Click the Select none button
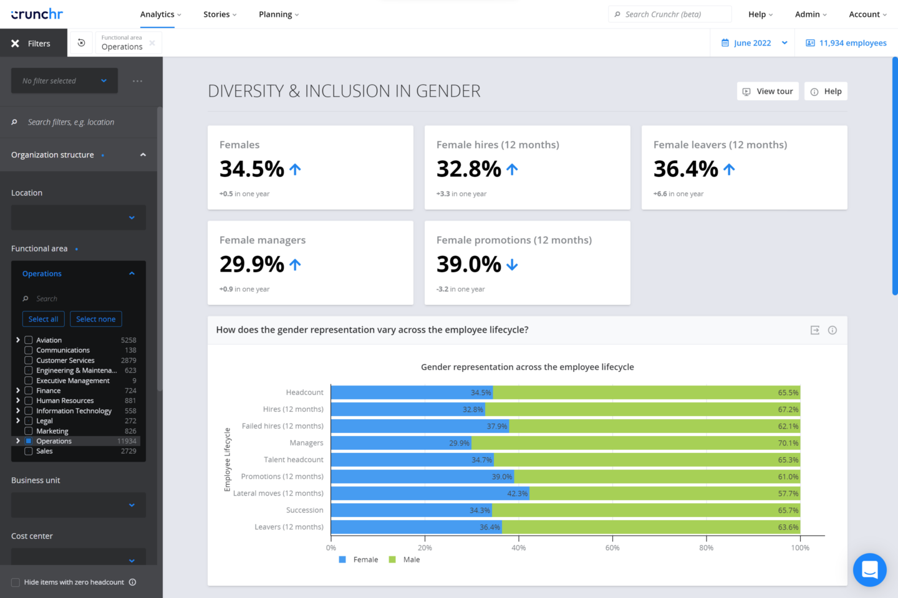 click(96, 319)
